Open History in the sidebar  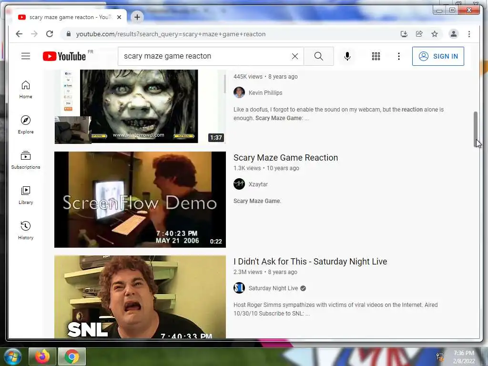tap(26, 230)
